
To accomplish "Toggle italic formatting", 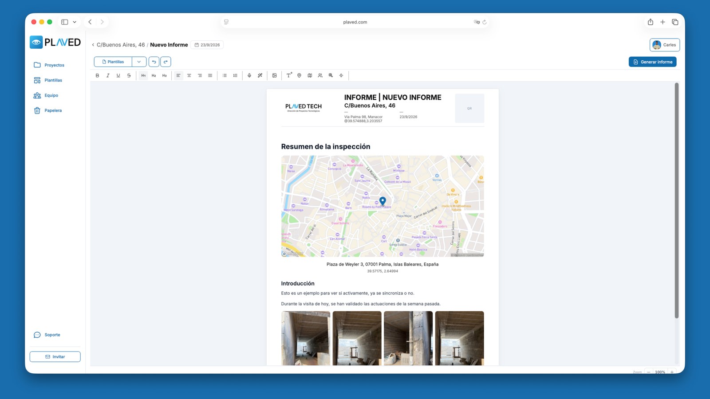I will tap(108, 75).
